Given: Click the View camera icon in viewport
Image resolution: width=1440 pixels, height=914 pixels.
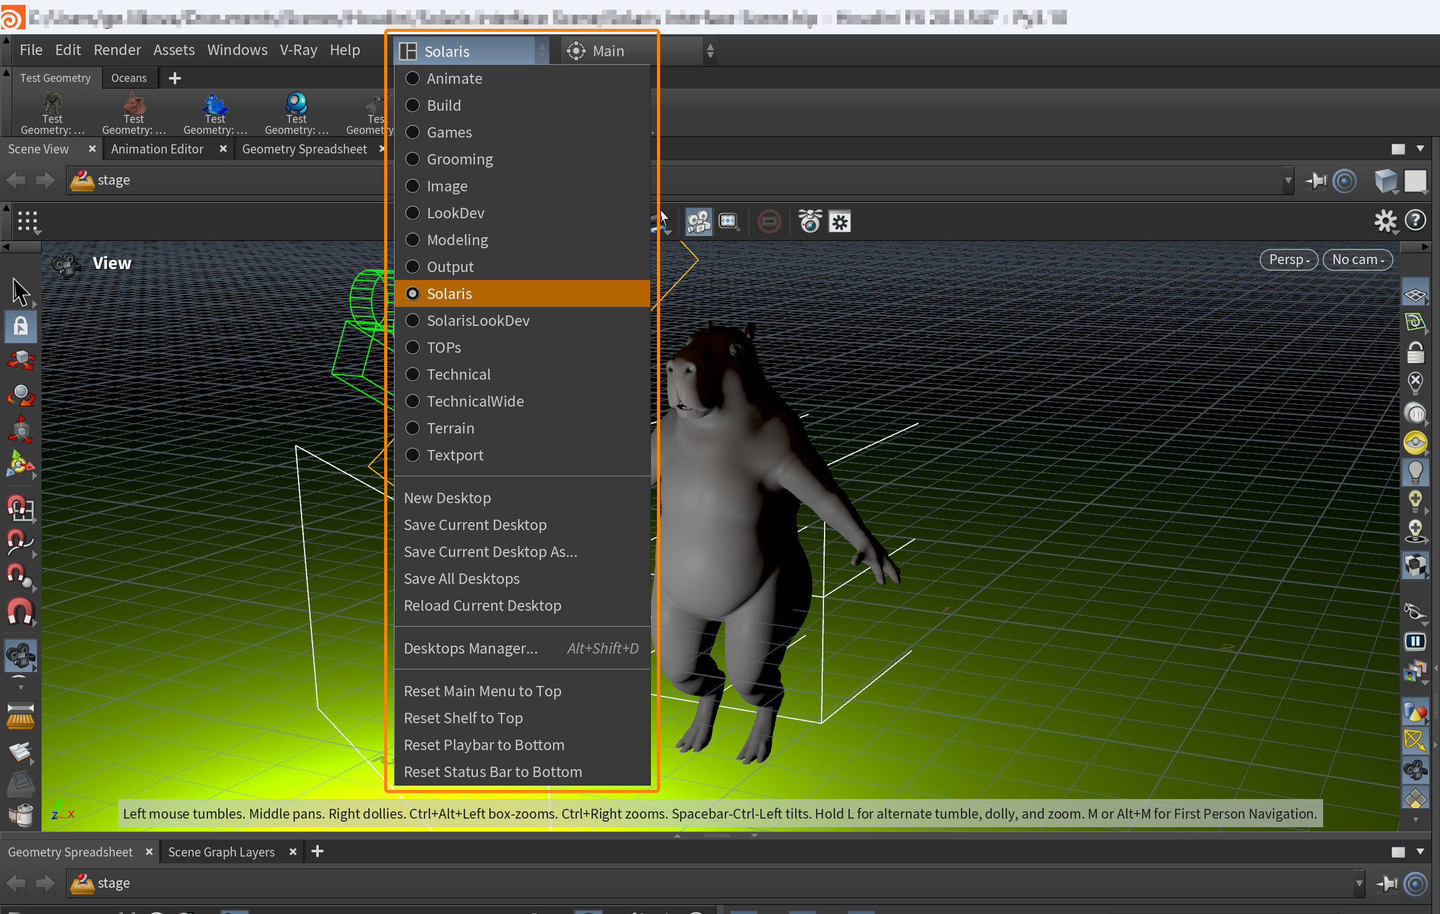Looking at the screenshot, I should tap(65, 264).
